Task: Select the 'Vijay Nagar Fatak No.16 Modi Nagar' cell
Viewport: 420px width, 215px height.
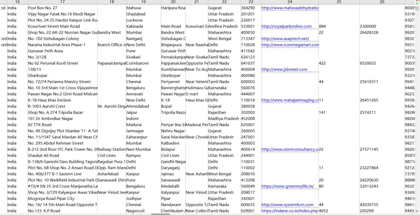Action: click(62, 14)
